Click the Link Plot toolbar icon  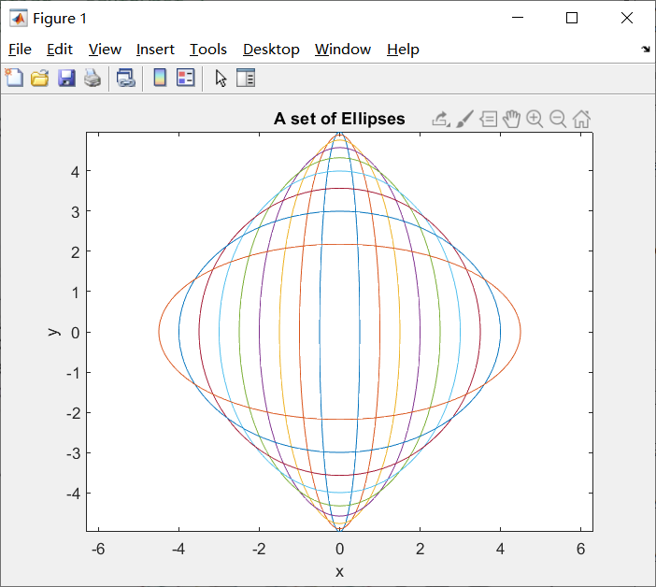(x=126, y=79)
